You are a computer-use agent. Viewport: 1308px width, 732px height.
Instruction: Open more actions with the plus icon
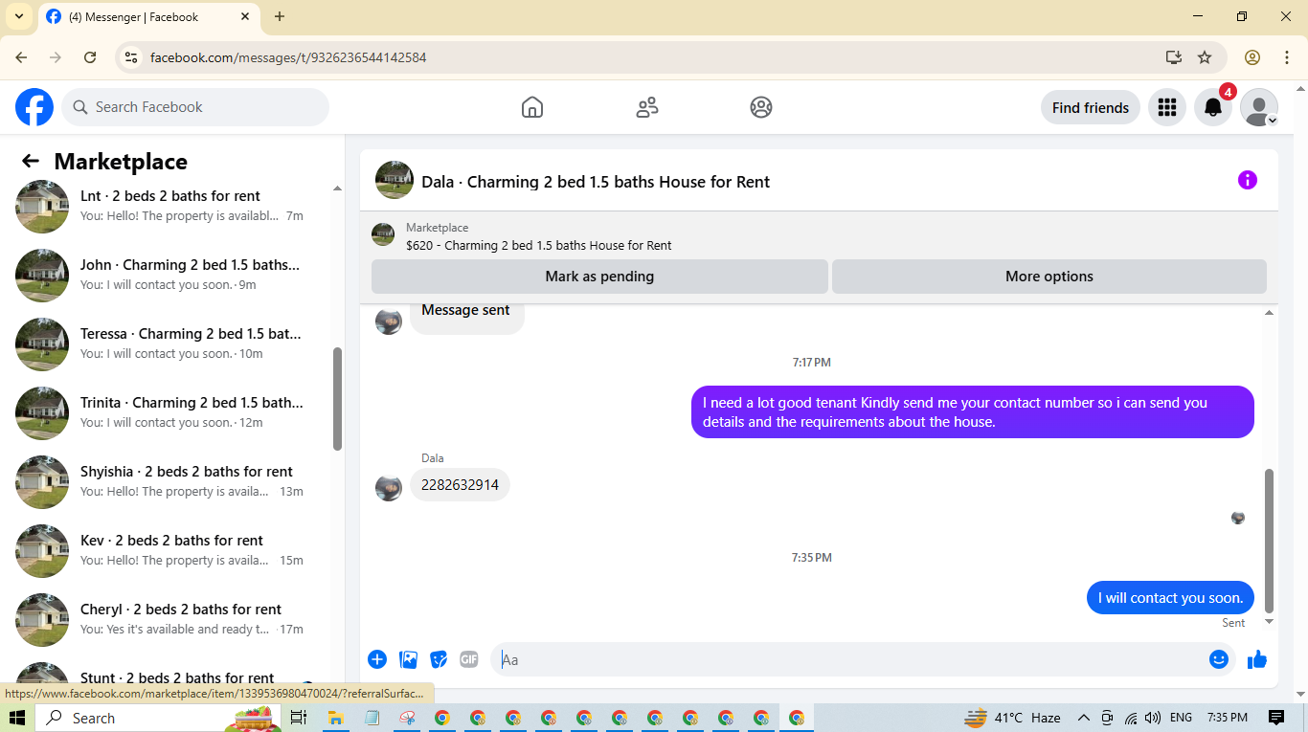coord(377,659)
